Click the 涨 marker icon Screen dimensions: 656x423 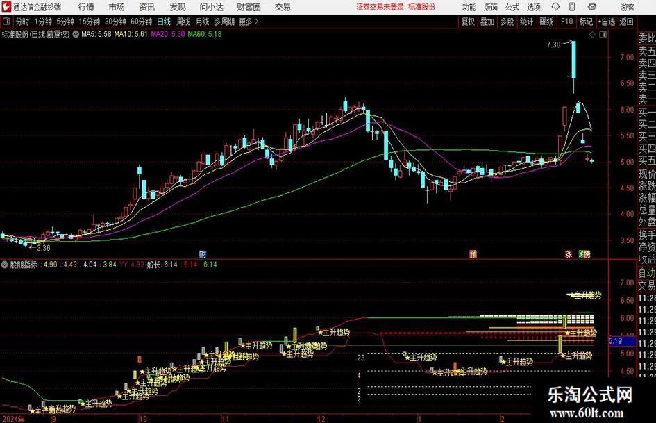(x=568, y=254)
